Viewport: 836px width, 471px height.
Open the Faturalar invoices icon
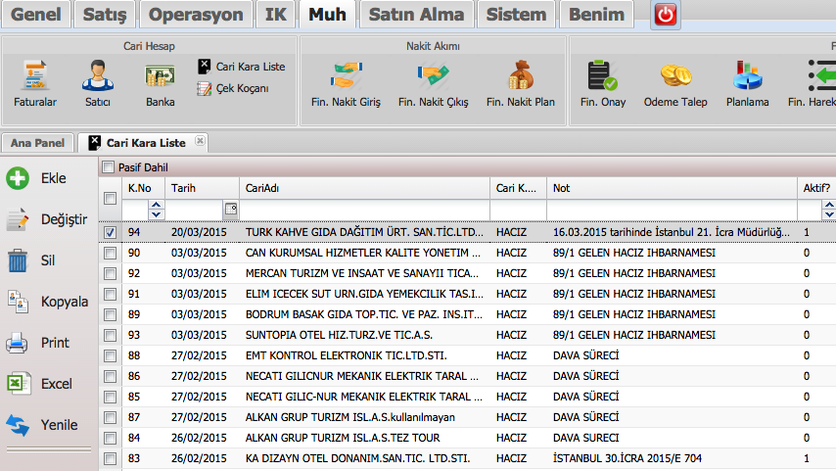click(x=34, y=83)
